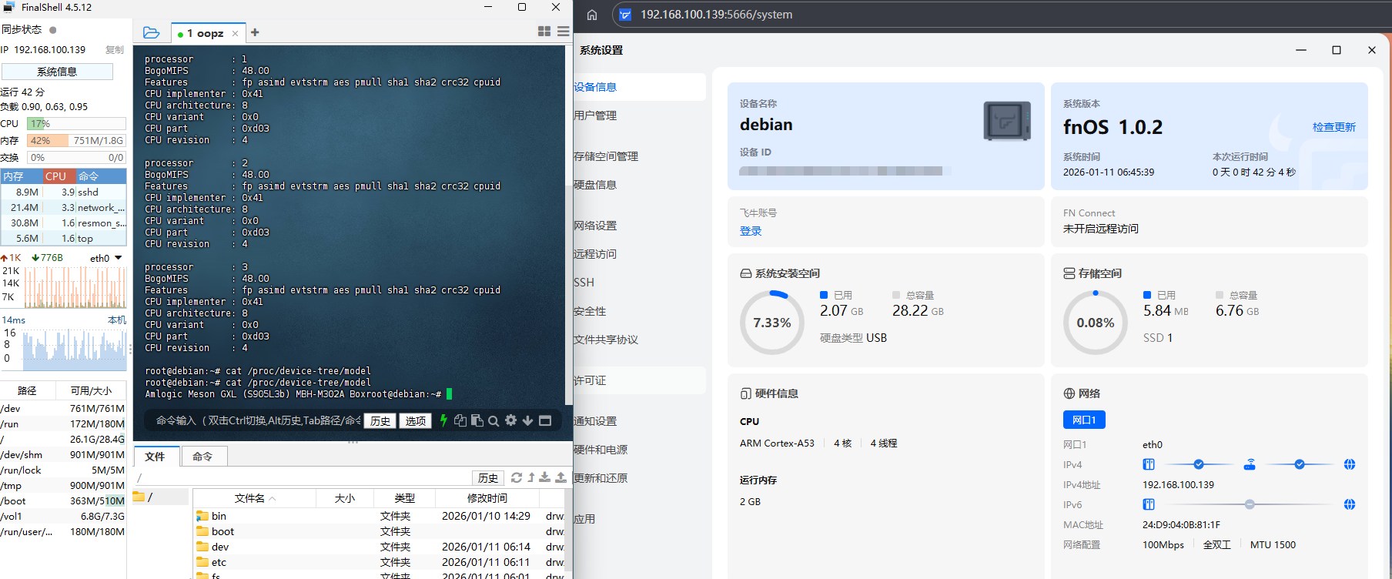Click 复制 to copy the IP address

click(x=115, y=49)
